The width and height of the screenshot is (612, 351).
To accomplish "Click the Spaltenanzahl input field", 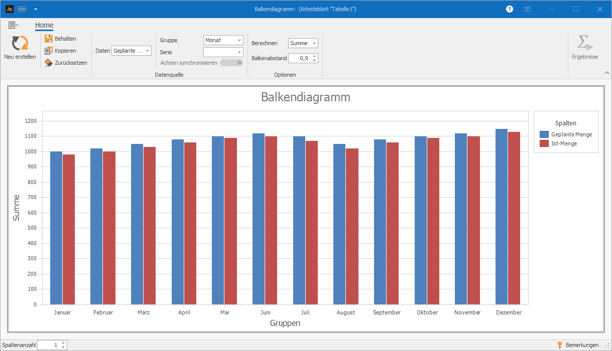I will coord(48,345).
